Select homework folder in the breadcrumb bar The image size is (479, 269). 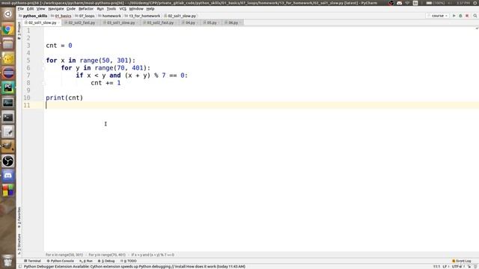coord(110,16)
